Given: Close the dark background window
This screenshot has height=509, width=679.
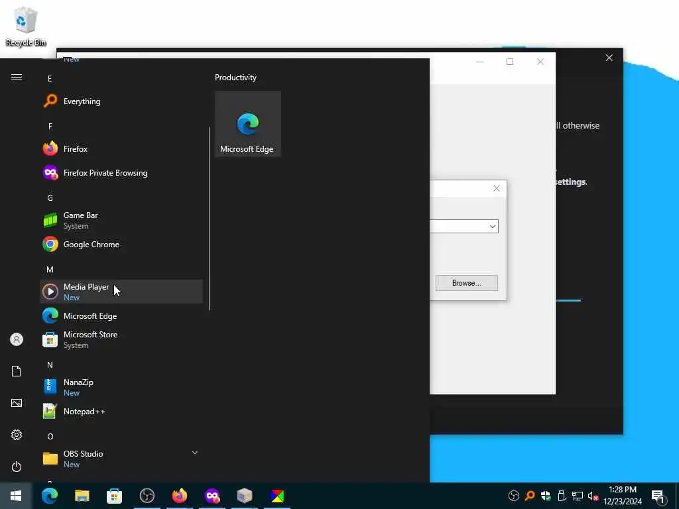Looking at the screenshot, I should coord(609,58).
